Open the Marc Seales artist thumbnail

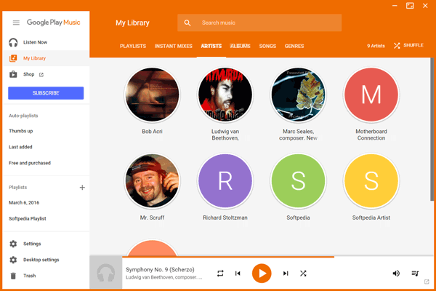click(x=298, y=95)
